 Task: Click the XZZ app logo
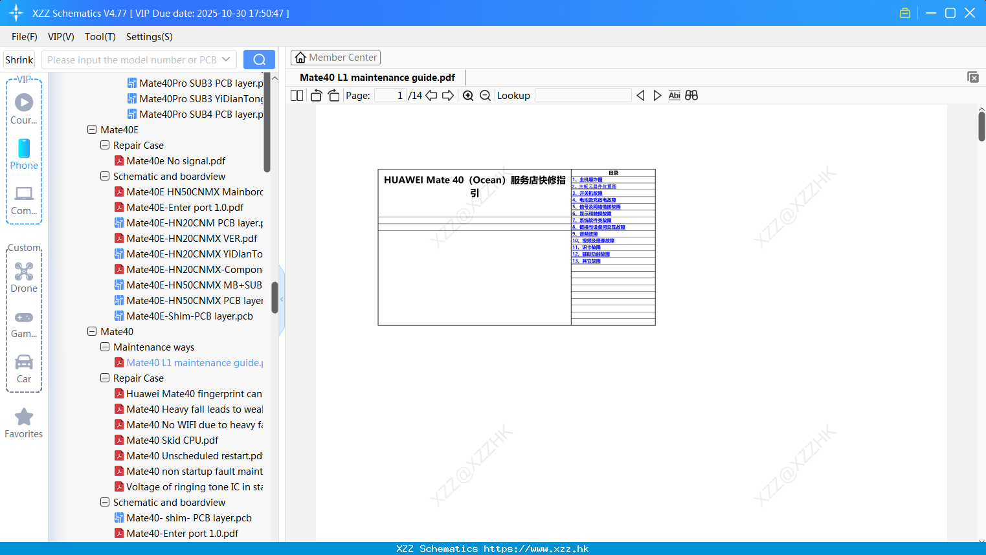click(16, 13)
